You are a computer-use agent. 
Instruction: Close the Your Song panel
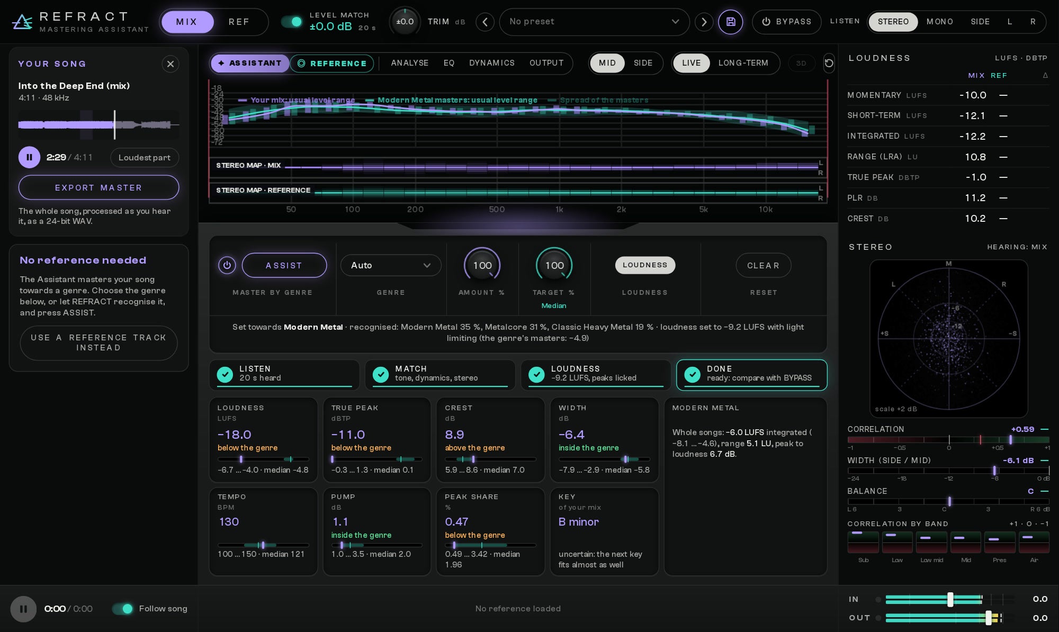coord(170,64)
